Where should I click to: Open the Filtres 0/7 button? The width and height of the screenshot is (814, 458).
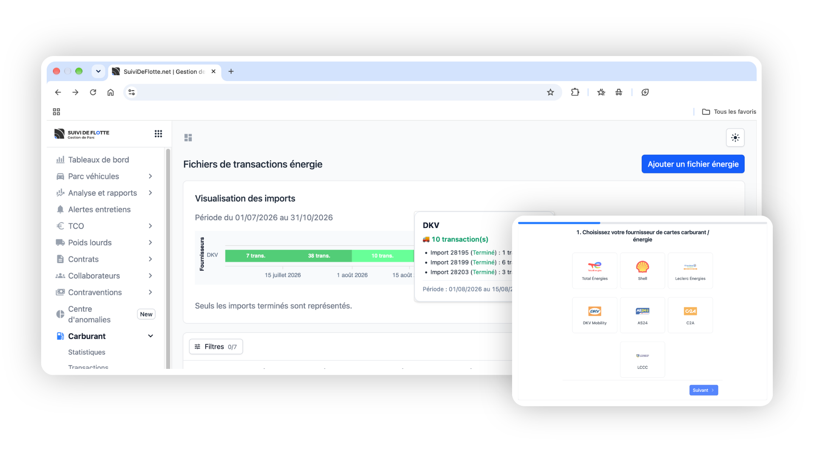click(216, 347)
